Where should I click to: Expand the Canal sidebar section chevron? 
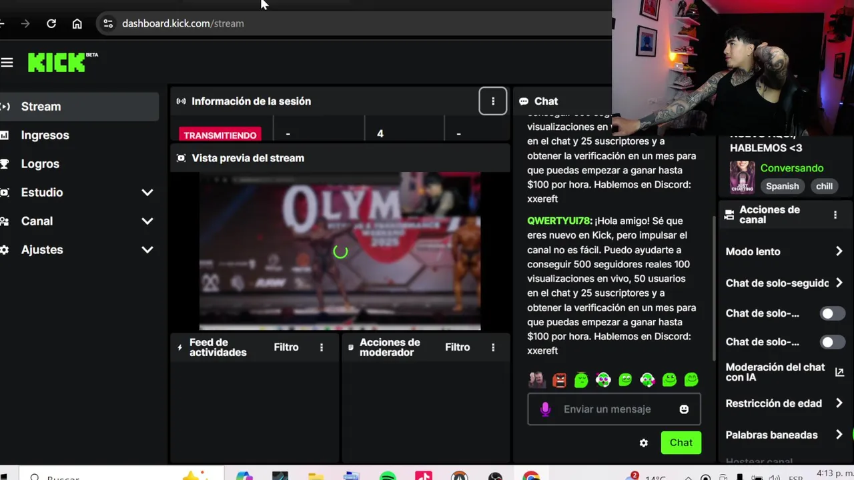[147, 221]
